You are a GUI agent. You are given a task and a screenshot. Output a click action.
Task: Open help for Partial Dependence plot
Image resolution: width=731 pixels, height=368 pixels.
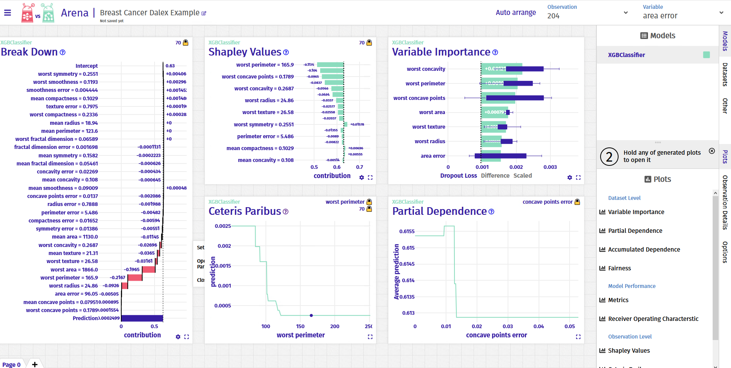(492, 212)
